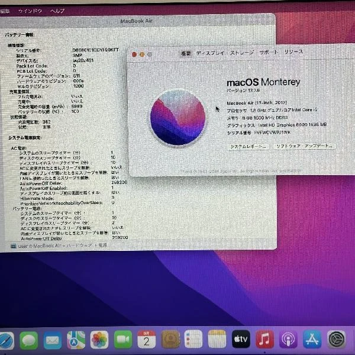Click the デバイス名 value bq20z451
The width and height of the screenshot is (355, 355).
pyautogui.click(x=83, y=60)
